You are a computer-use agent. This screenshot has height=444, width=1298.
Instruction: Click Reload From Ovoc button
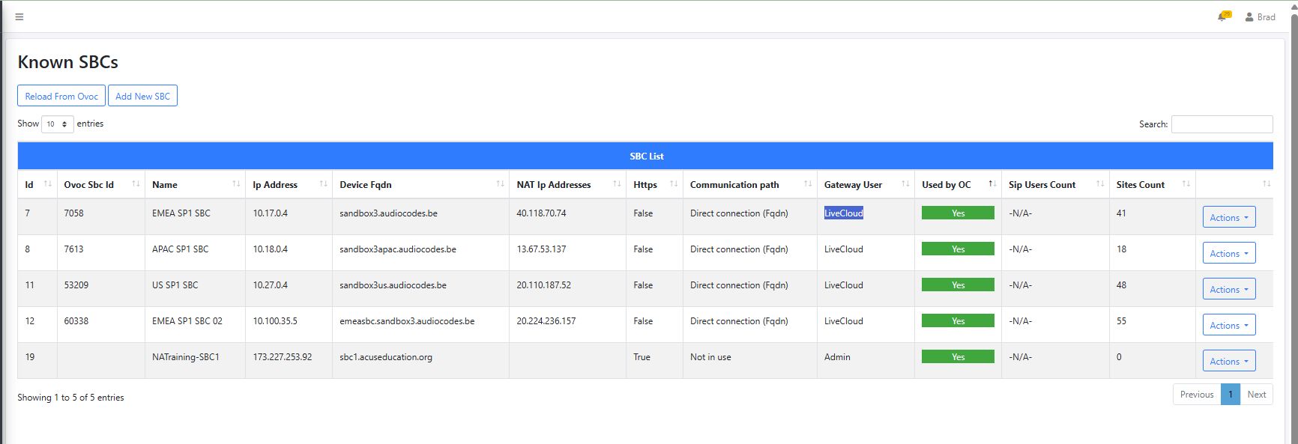point(61,96)
